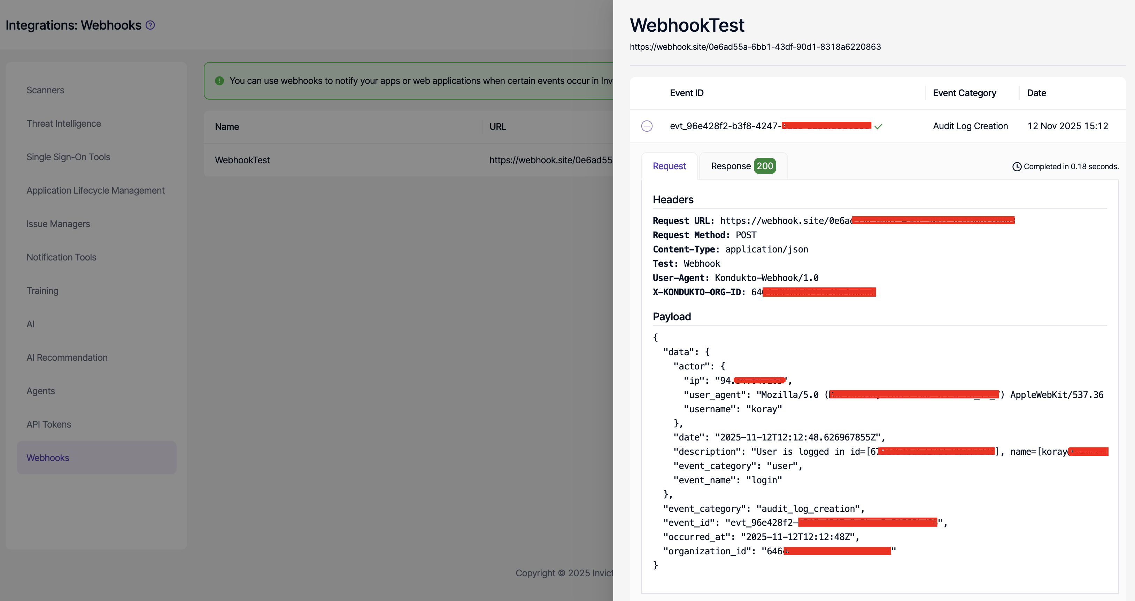Select the Request tab

669,166
